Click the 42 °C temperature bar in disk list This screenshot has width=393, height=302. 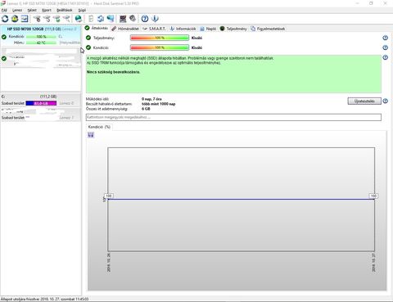41,43
